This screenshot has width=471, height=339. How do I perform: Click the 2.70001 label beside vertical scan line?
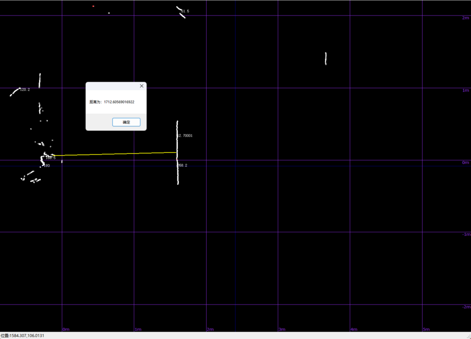(x=185, y=135)
